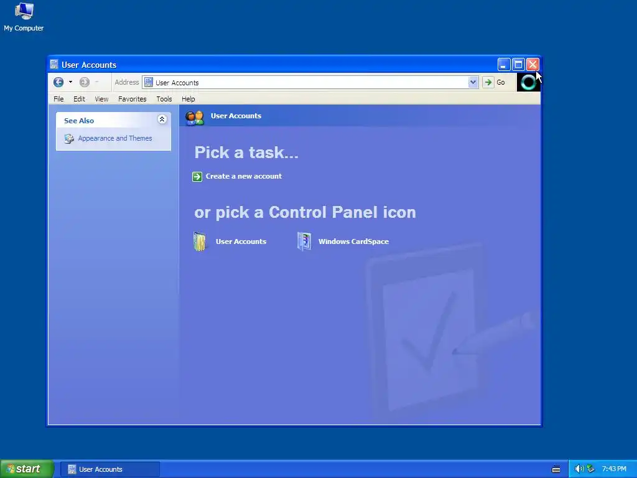
Task: Click the User Accounts control panel icon
Action: 200,241
